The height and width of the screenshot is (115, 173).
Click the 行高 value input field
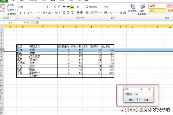143,94
